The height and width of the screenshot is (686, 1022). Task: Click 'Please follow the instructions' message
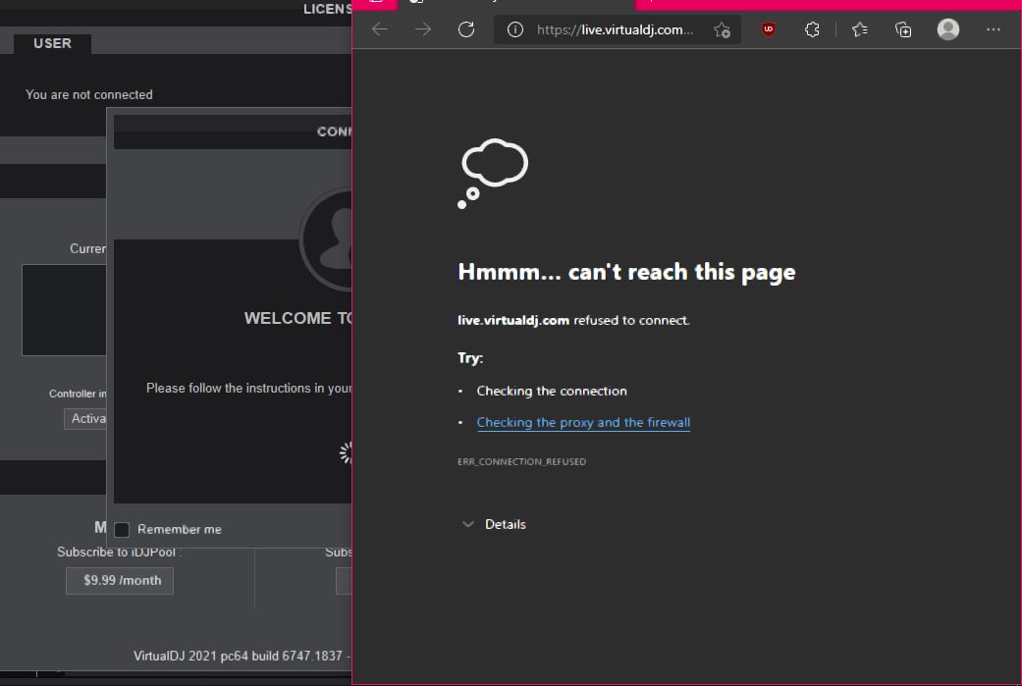(x=248, y=389)
